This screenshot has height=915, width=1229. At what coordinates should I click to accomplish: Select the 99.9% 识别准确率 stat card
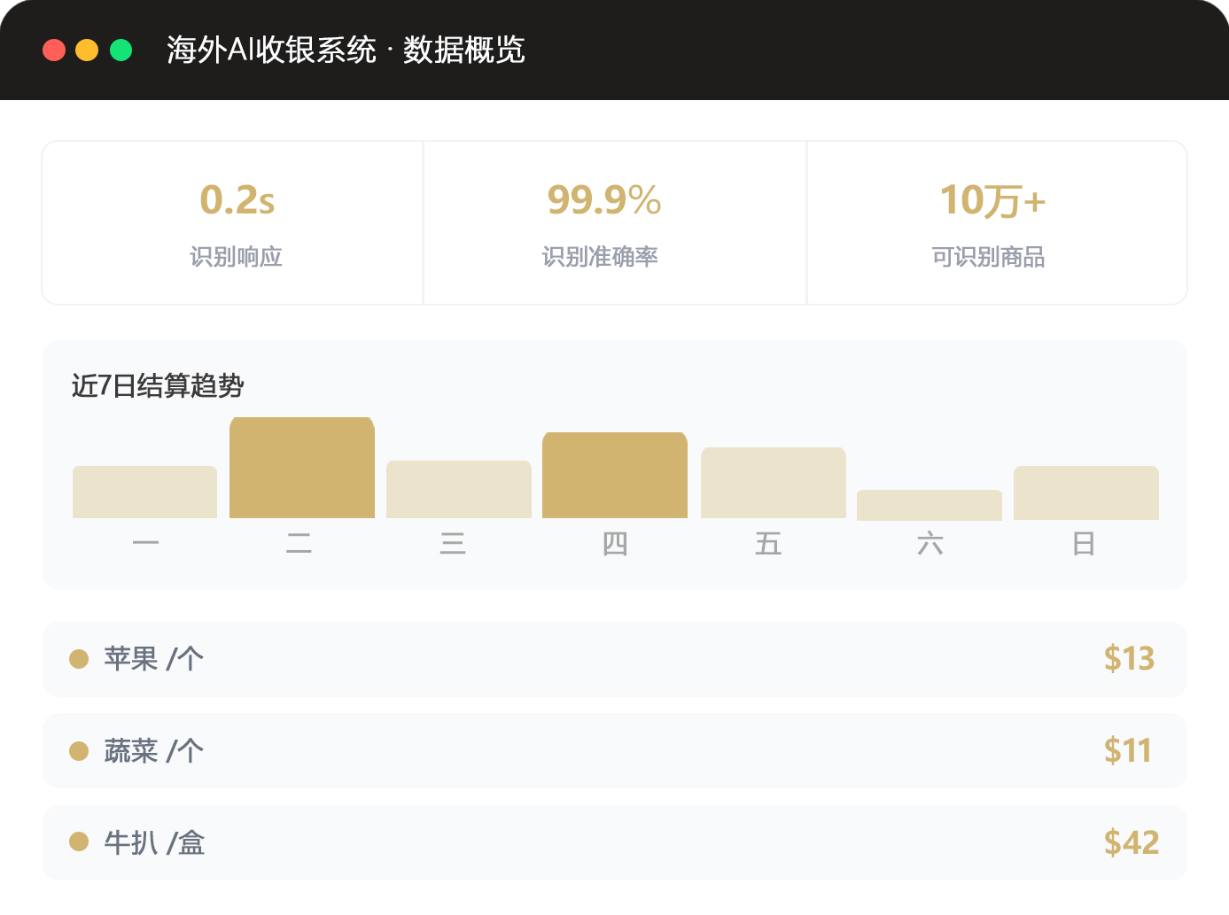615,222
